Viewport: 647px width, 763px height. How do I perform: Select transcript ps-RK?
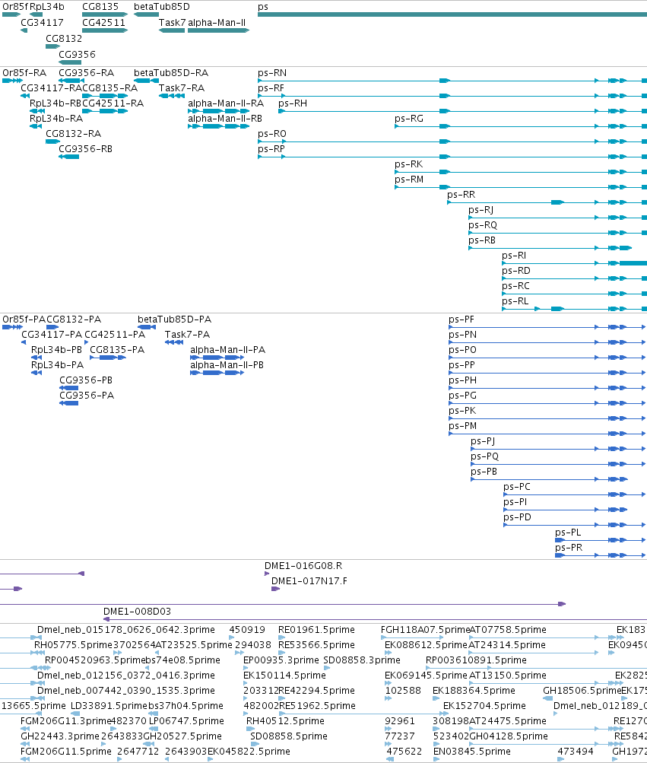click(408, 164)
